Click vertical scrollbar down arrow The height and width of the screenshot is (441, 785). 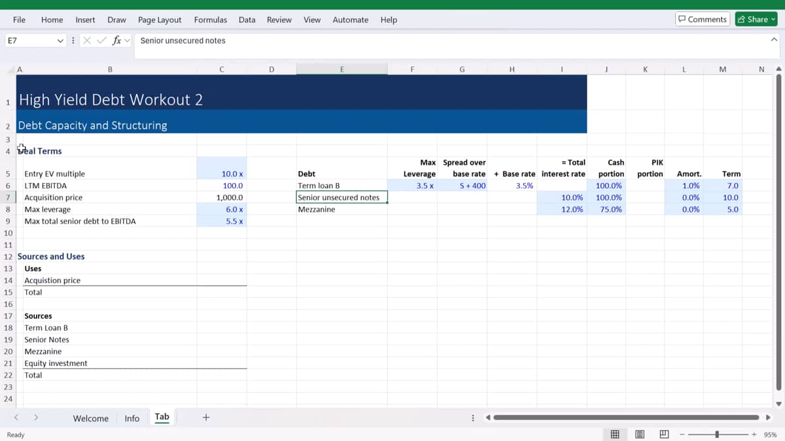click(x=778, y=404)
